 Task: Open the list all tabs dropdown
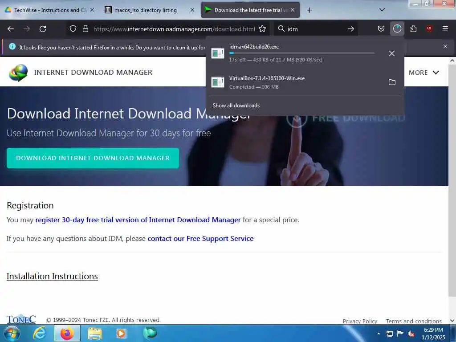point(382,10)
